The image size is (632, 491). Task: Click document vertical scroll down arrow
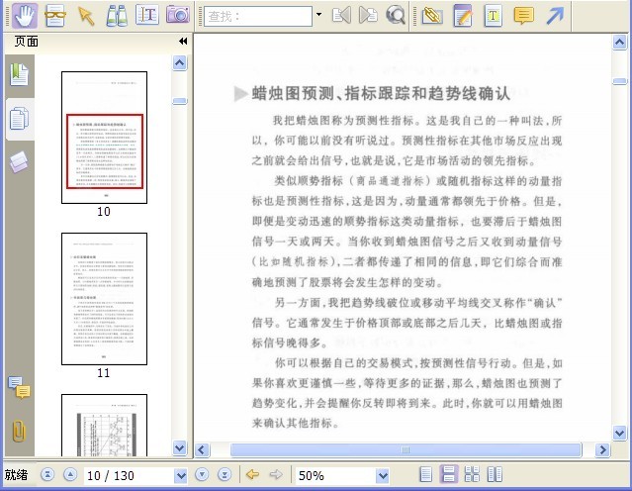[619, 434]
